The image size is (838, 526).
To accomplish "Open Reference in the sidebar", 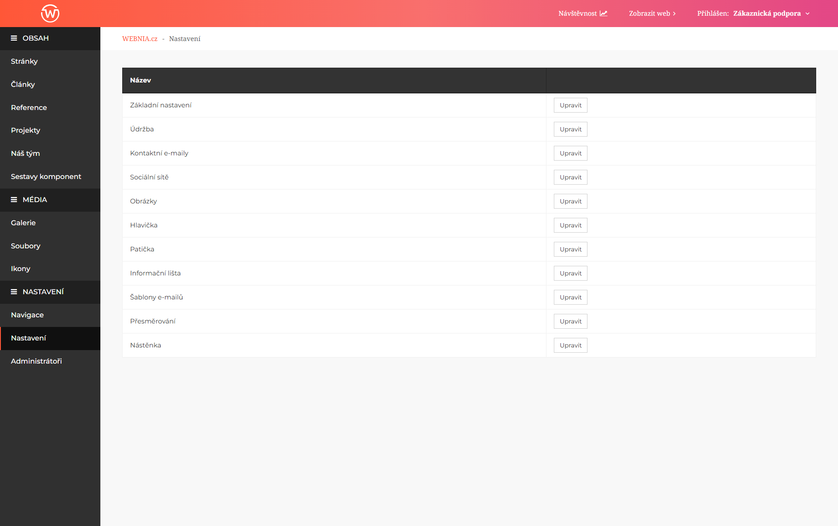I will 50,108.
